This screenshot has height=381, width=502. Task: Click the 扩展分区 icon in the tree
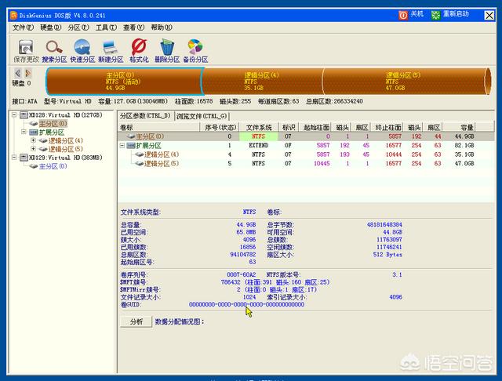pyautogui.click(x=34, y=132)
